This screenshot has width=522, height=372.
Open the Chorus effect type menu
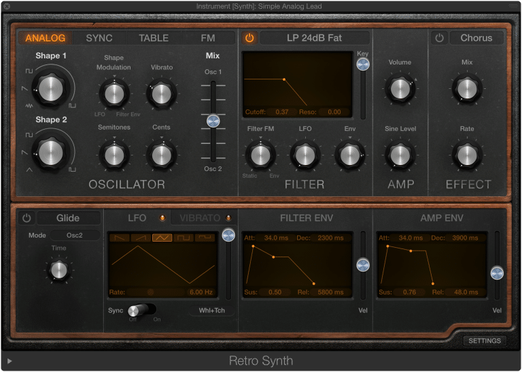point(476,38)
